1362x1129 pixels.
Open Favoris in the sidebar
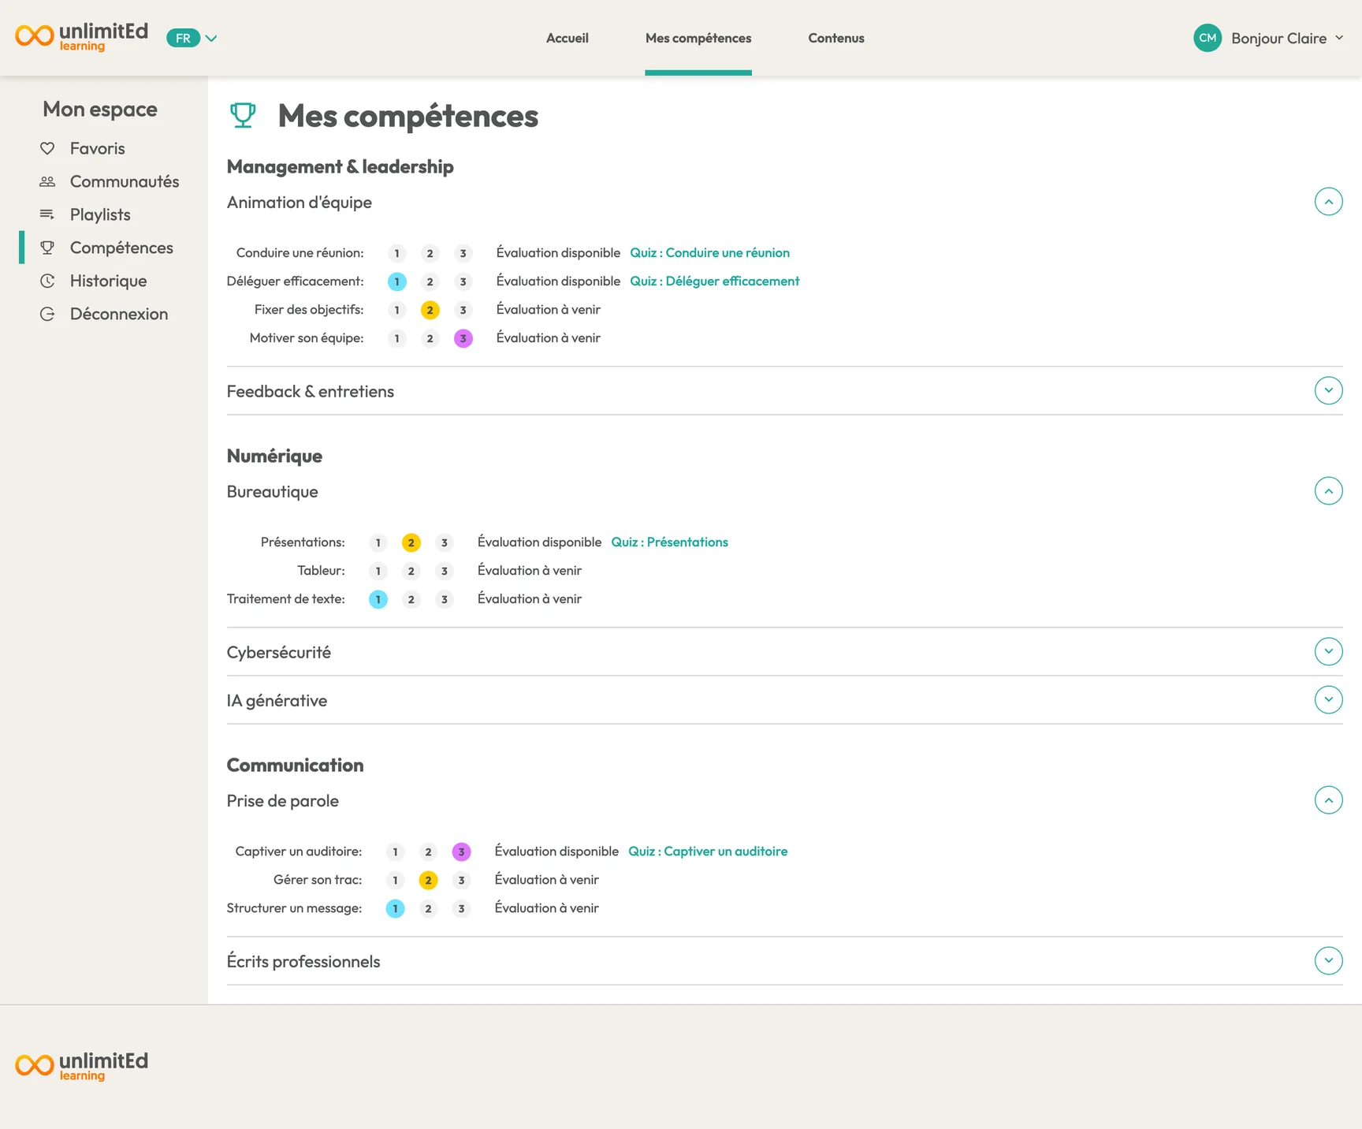coord(97,148)
